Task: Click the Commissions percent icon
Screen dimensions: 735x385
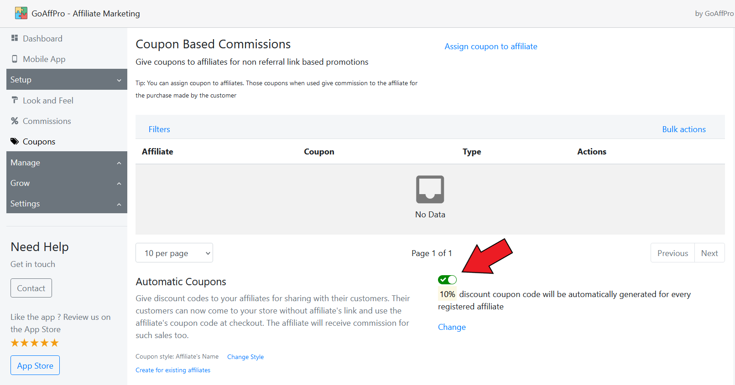Action: pyautogui.click(x=15, y=121)
